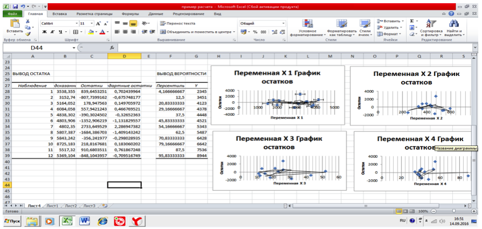This screenshot has height=229, width=482.
Task: Open Сортировка и фильтр menu
Action: pyautogui.click(x=431, y=28)
